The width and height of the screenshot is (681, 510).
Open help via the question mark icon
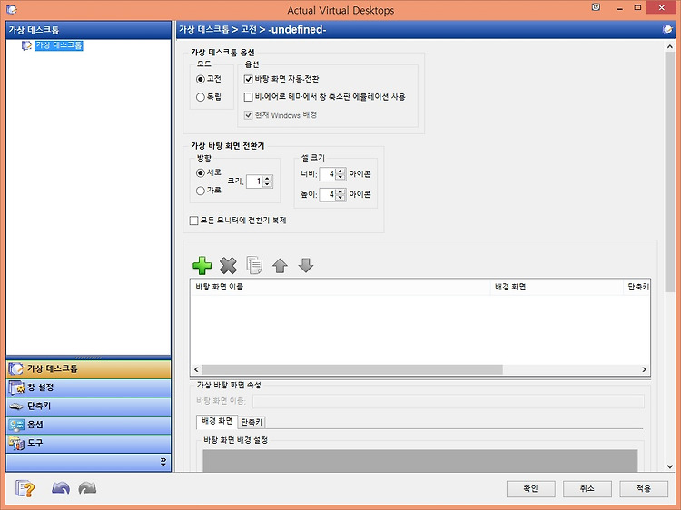tap(25, 489)
